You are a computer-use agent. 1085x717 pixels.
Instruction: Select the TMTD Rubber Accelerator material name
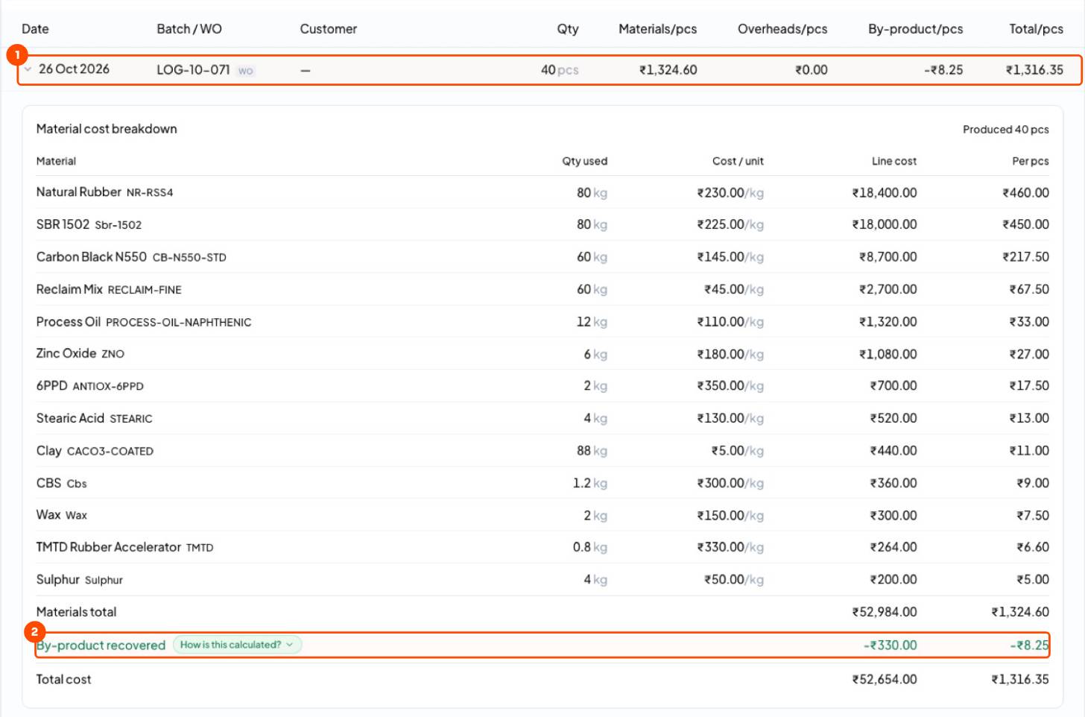point(109,547)
